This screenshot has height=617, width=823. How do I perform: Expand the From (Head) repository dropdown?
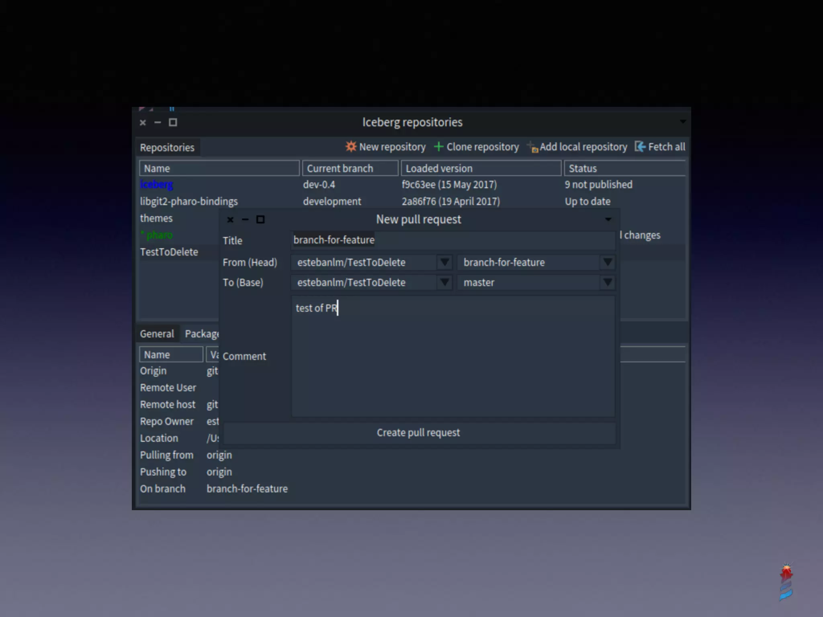coord(444,262)
